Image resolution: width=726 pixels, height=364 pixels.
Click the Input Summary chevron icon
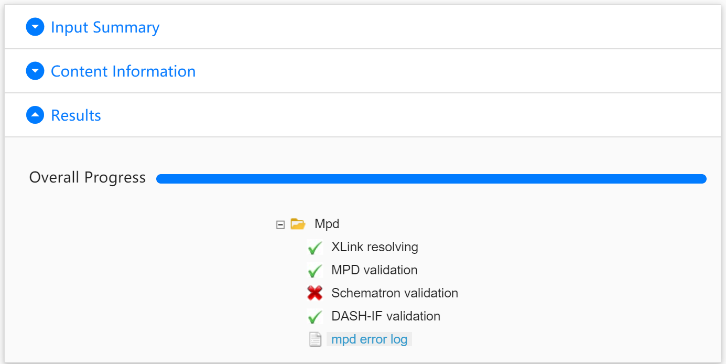coord(35,26)
